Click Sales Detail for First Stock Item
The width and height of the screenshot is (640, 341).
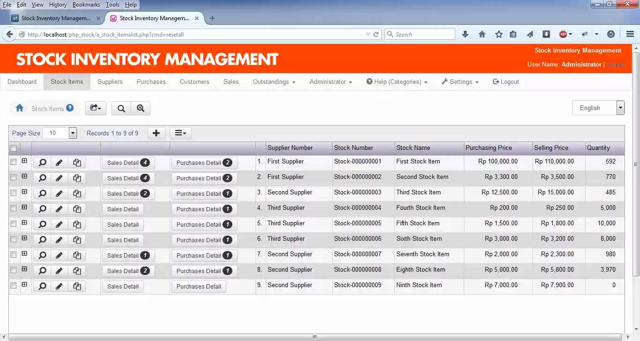click(x=128, y=163)
